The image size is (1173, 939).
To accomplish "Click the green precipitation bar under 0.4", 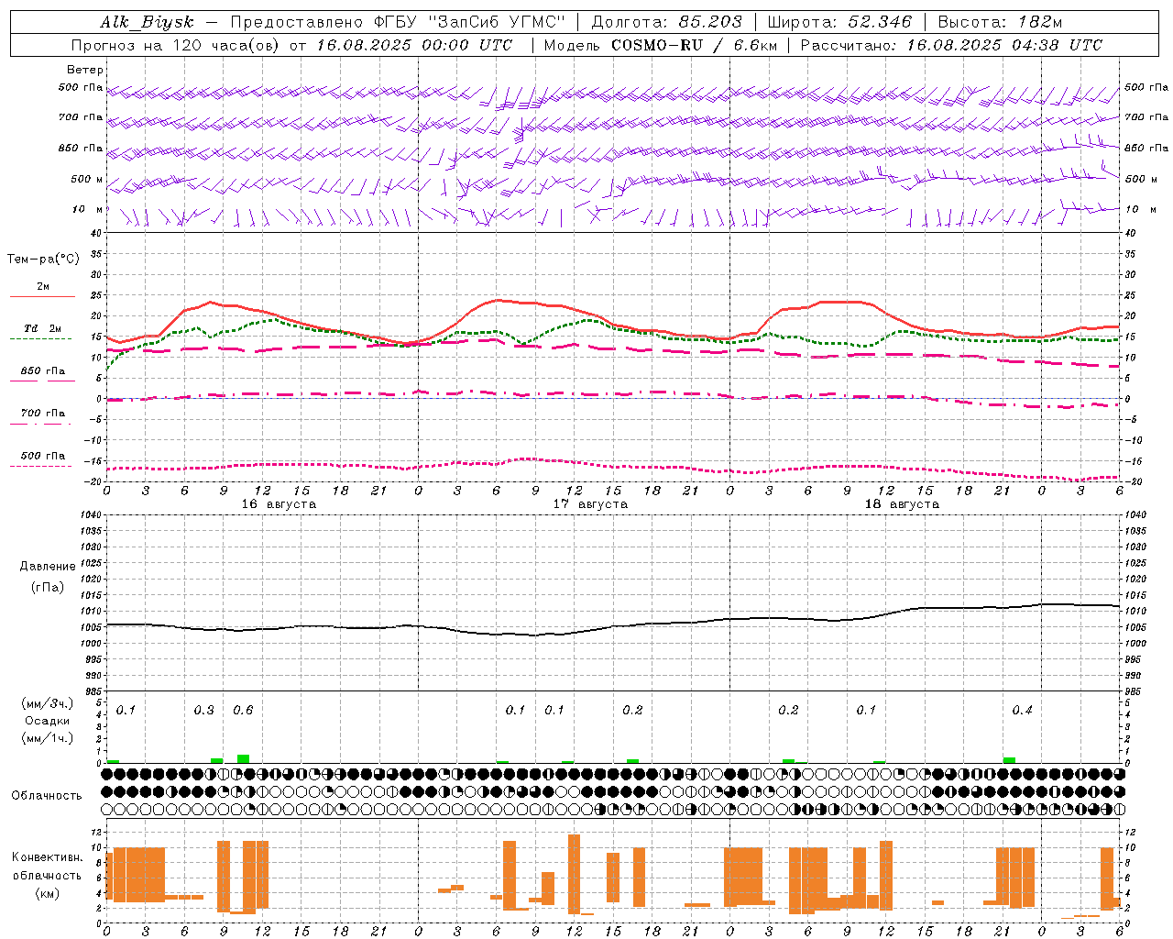I will [x=1009, y=760].
